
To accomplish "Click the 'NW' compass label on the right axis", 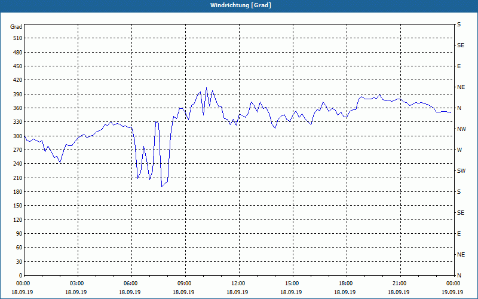I will [x=461, y=129].
